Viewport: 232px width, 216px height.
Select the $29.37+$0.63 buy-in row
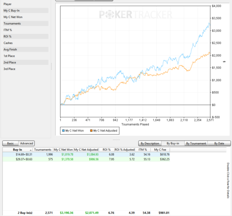(86, 159)
